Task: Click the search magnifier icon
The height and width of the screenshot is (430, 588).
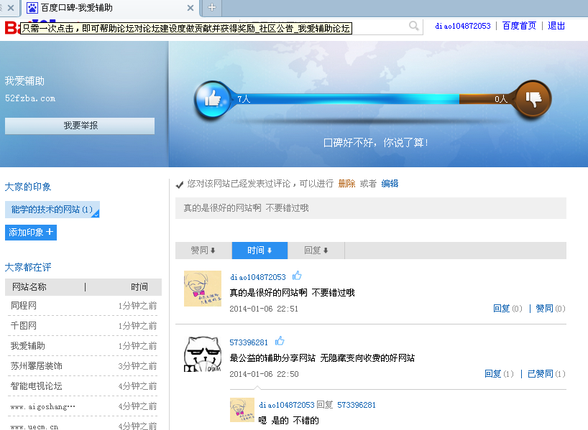Action: pyautogui.click(x=413, y=26)
